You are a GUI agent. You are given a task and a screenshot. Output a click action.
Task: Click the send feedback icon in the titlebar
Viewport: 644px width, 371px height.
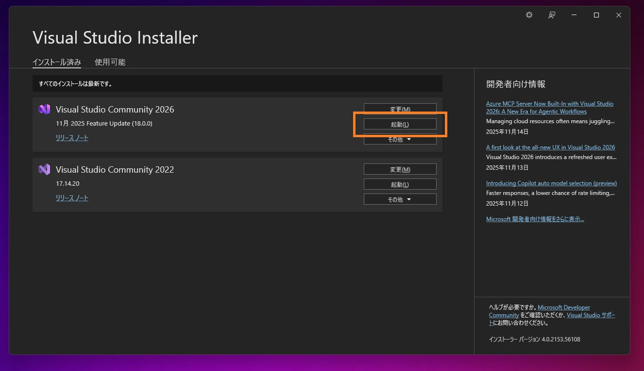pyautogui.click(x=552, y=15)
